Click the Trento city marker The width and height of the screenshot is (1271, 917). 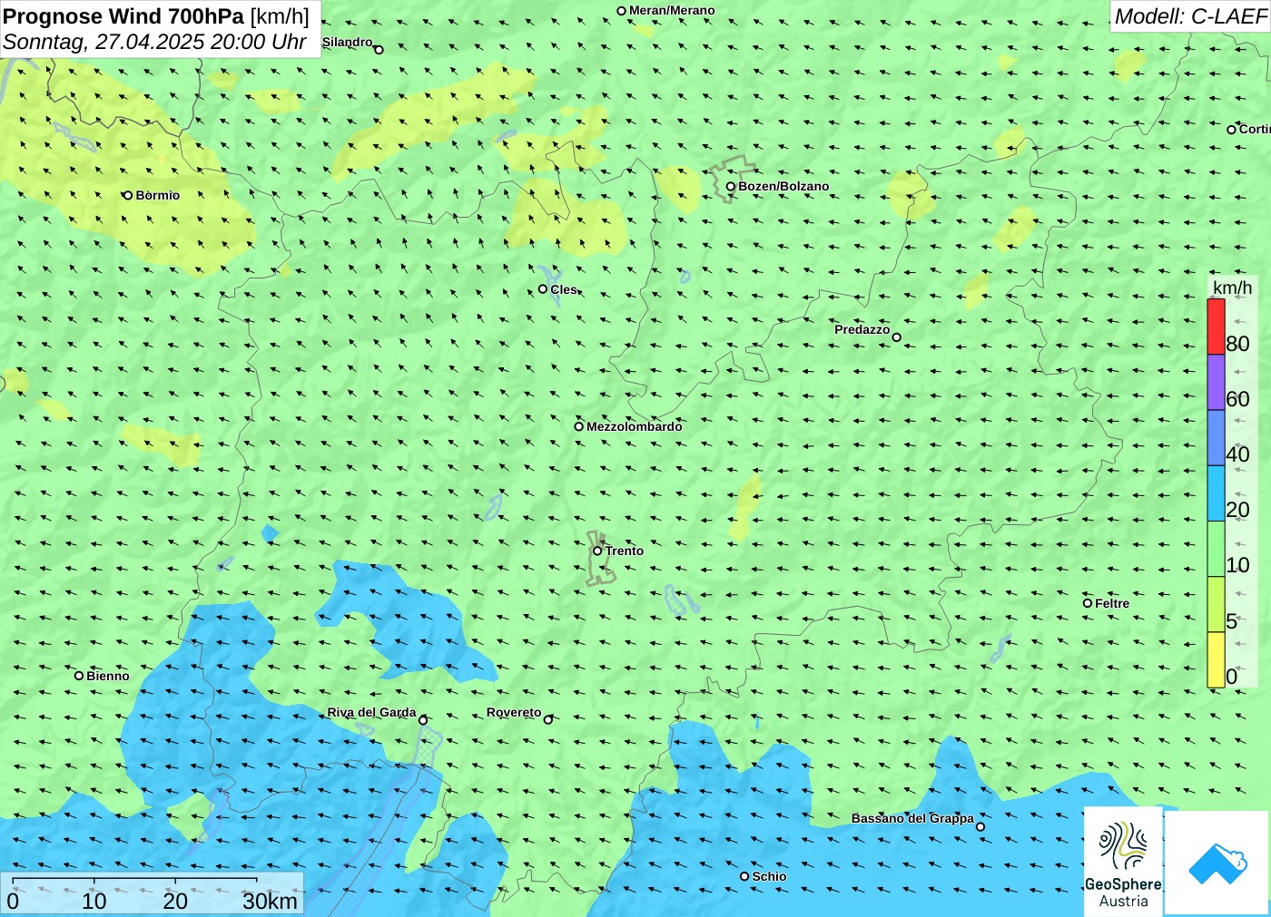[597, 551]
